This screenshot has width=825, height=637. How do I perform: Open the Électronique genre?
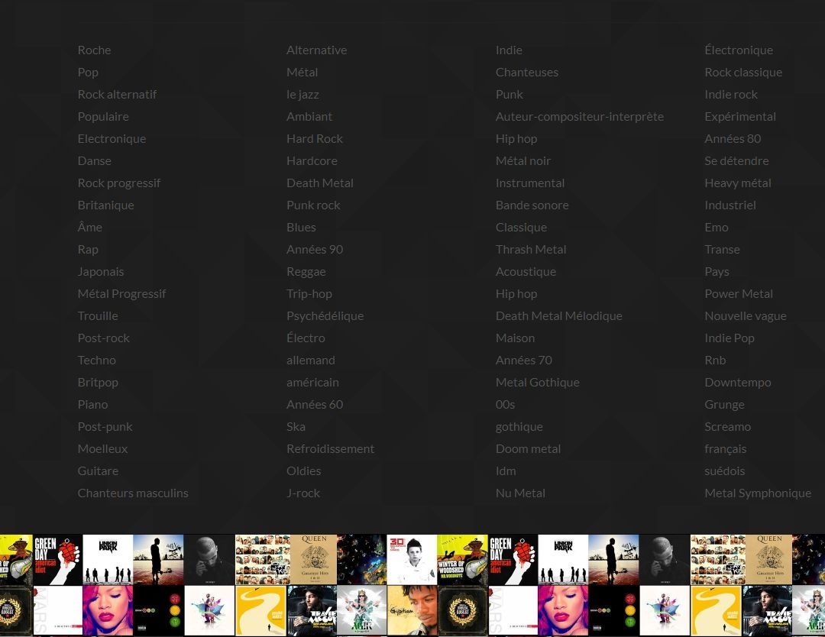point(739,50)
